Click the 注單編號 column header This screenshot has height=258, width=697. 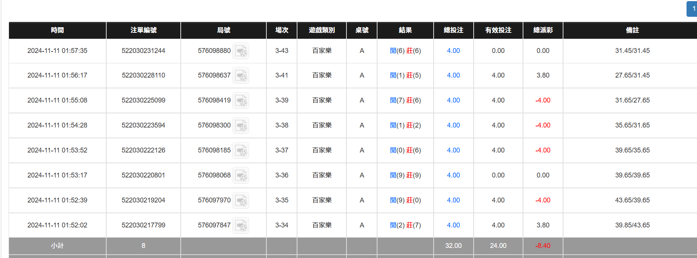(143, 30)
